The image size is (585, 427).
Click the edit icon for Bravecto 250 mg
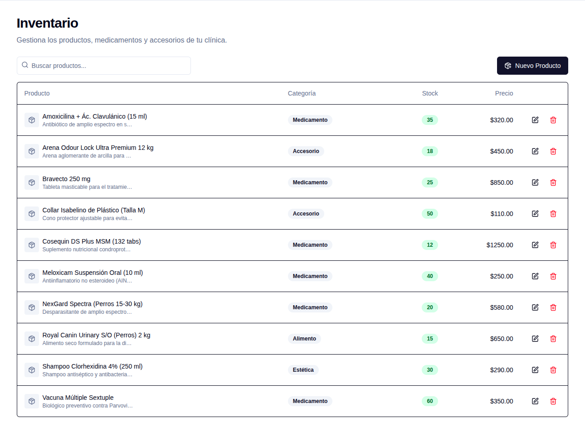[535, 182]
